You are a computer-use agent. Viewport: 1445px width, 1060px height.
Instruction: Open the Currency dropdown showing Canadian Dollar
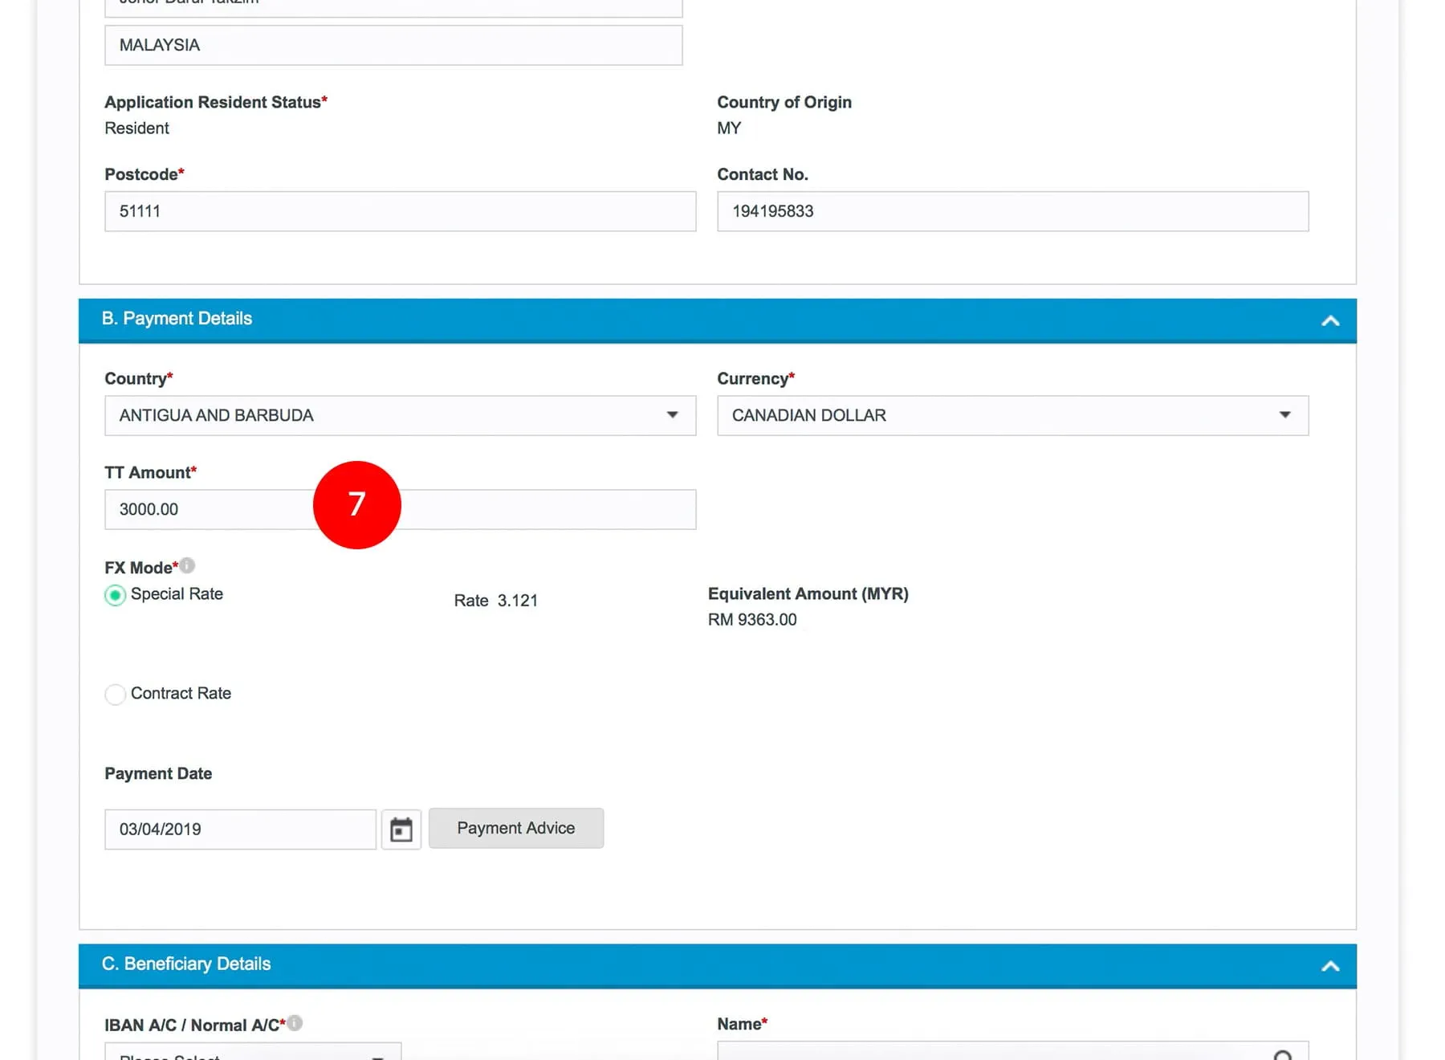1011,415
